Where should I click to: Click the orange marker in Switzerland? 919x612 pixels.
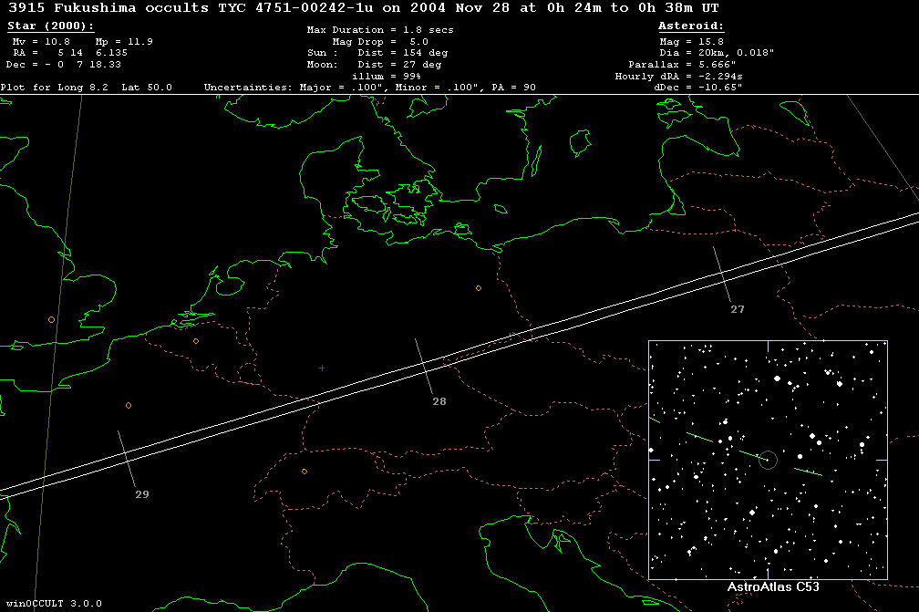point(305,472)
